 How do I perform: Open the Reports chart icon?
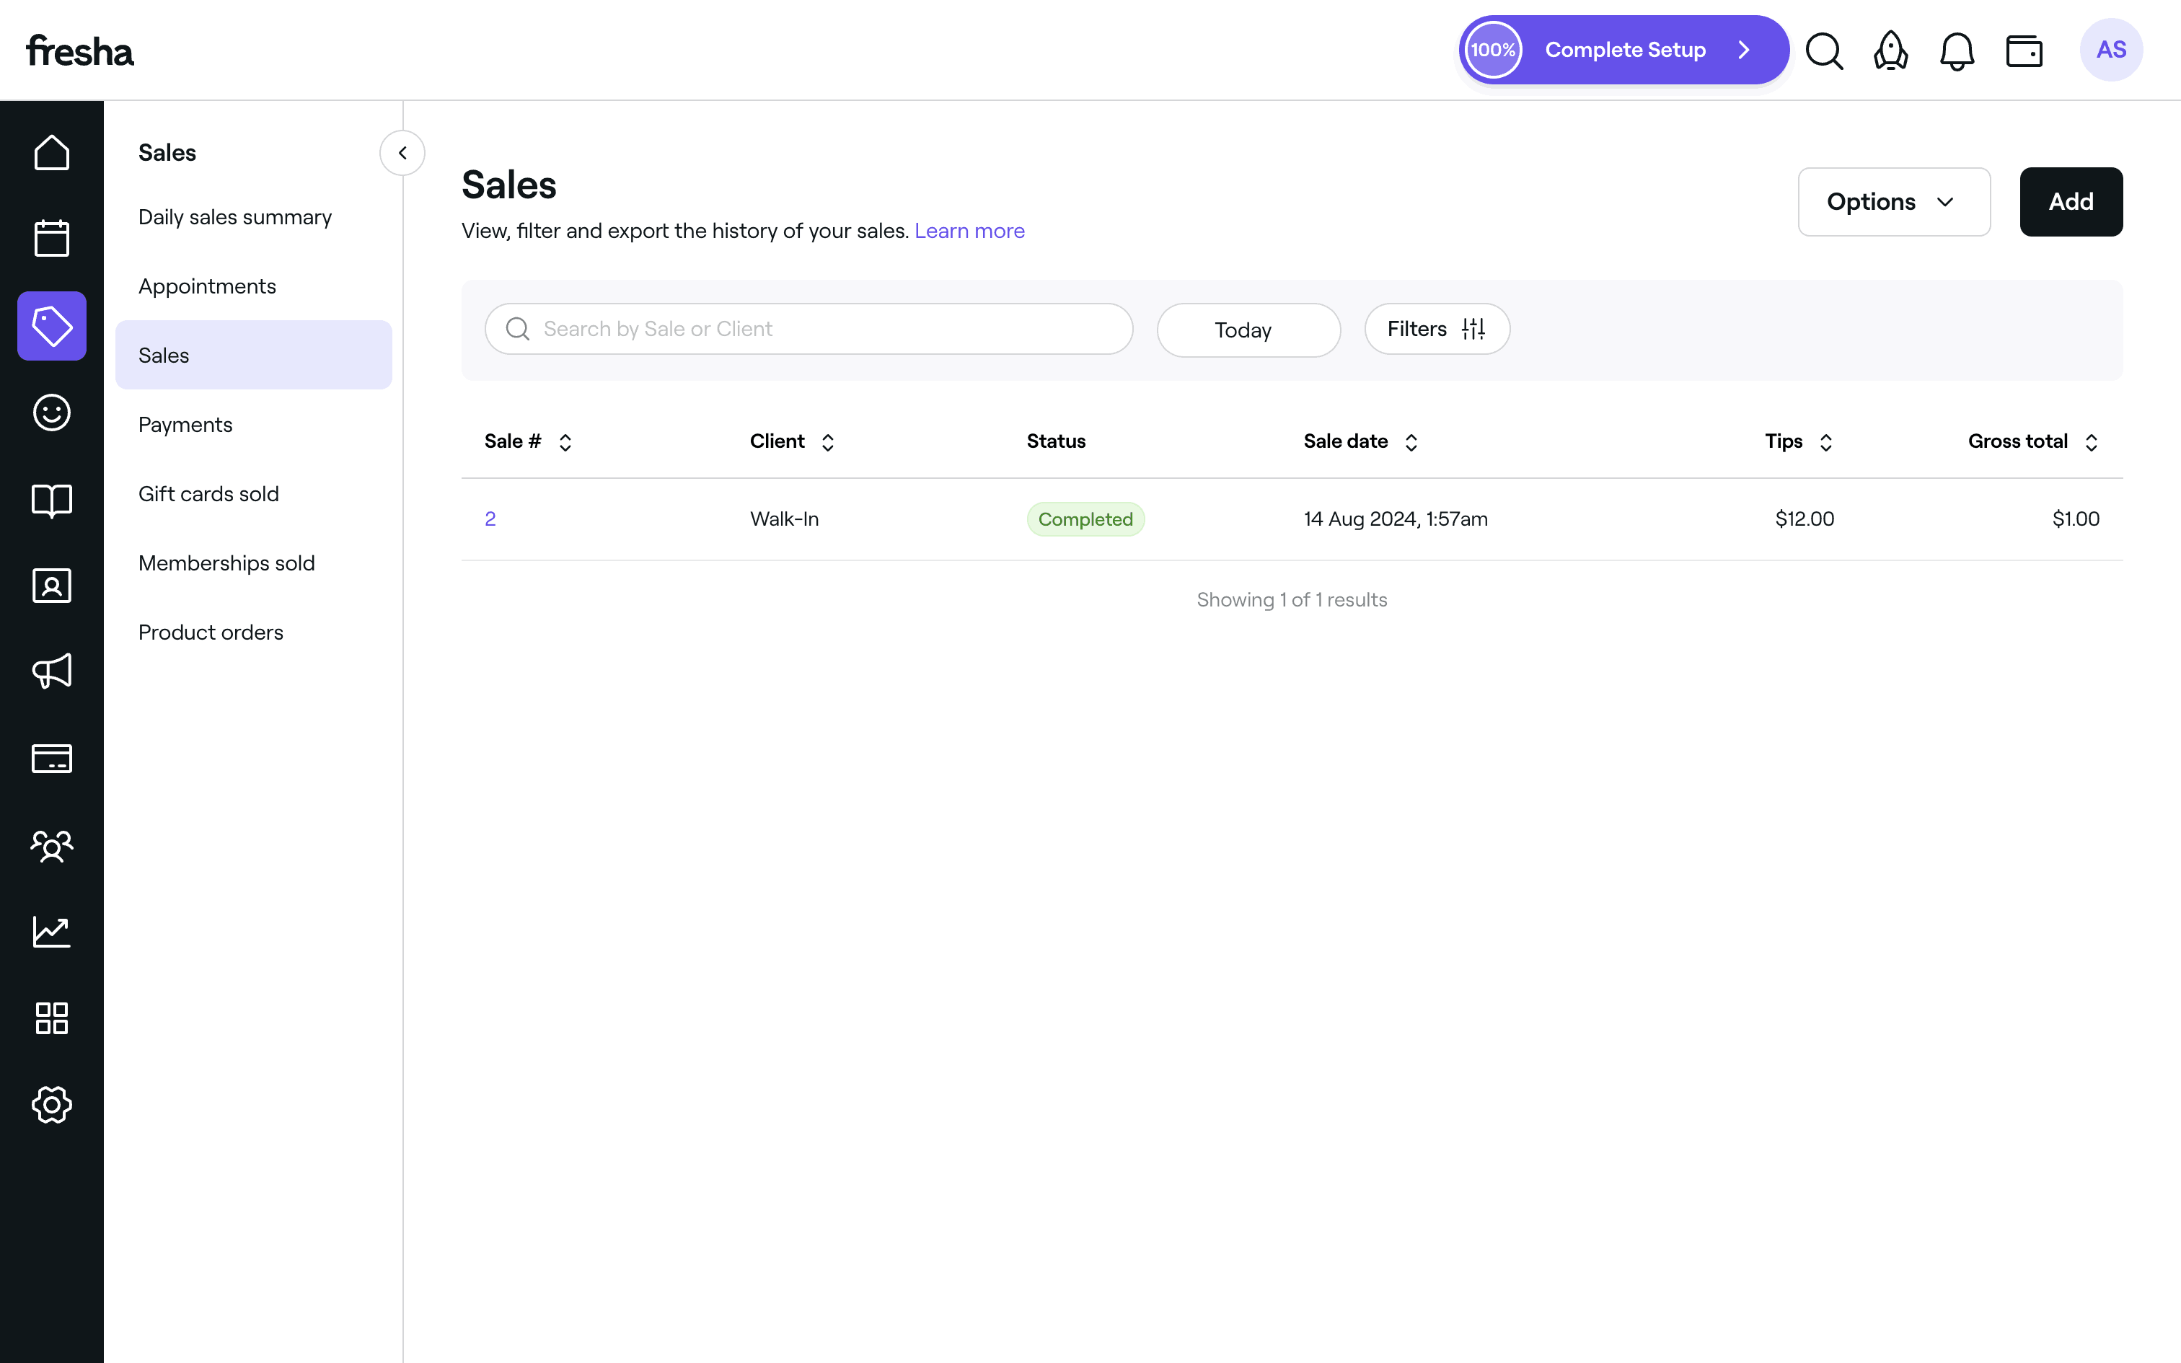point(51,931)
